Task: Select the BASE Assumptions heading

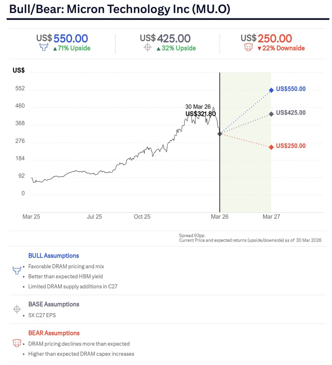Action: [54, 304]
